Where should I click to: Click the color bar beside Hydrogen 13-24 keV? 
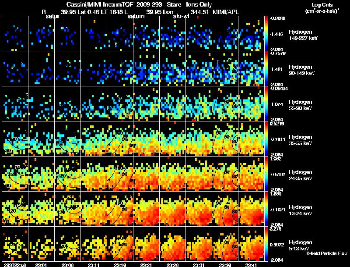pos(266,209)
